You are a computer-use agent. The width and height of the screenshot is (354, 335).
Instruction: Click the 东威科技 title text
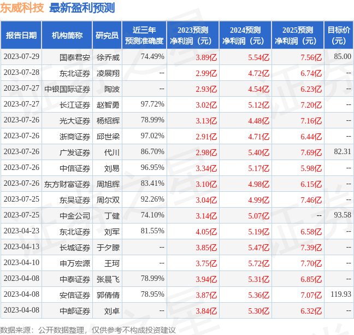22,8
